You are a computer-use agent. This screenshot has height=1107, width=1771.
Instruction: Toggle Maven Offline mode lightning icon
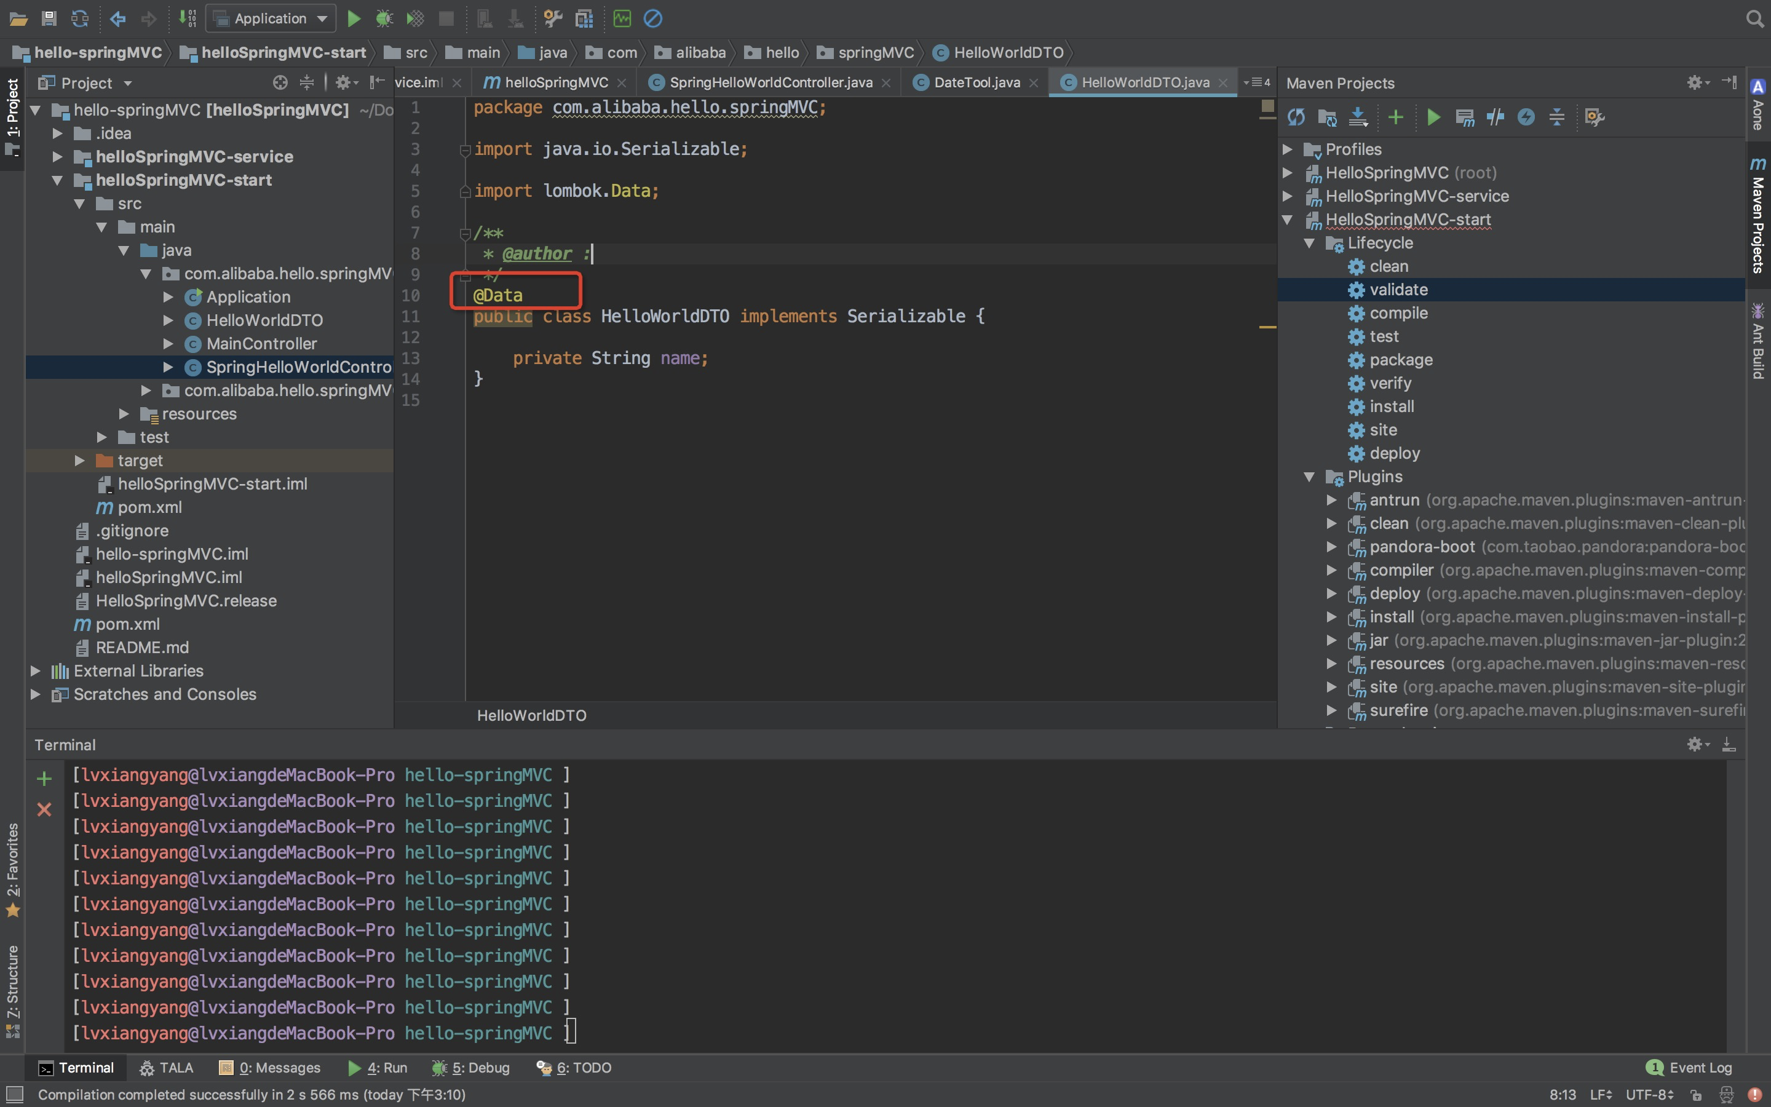[x=1526, y=117]
